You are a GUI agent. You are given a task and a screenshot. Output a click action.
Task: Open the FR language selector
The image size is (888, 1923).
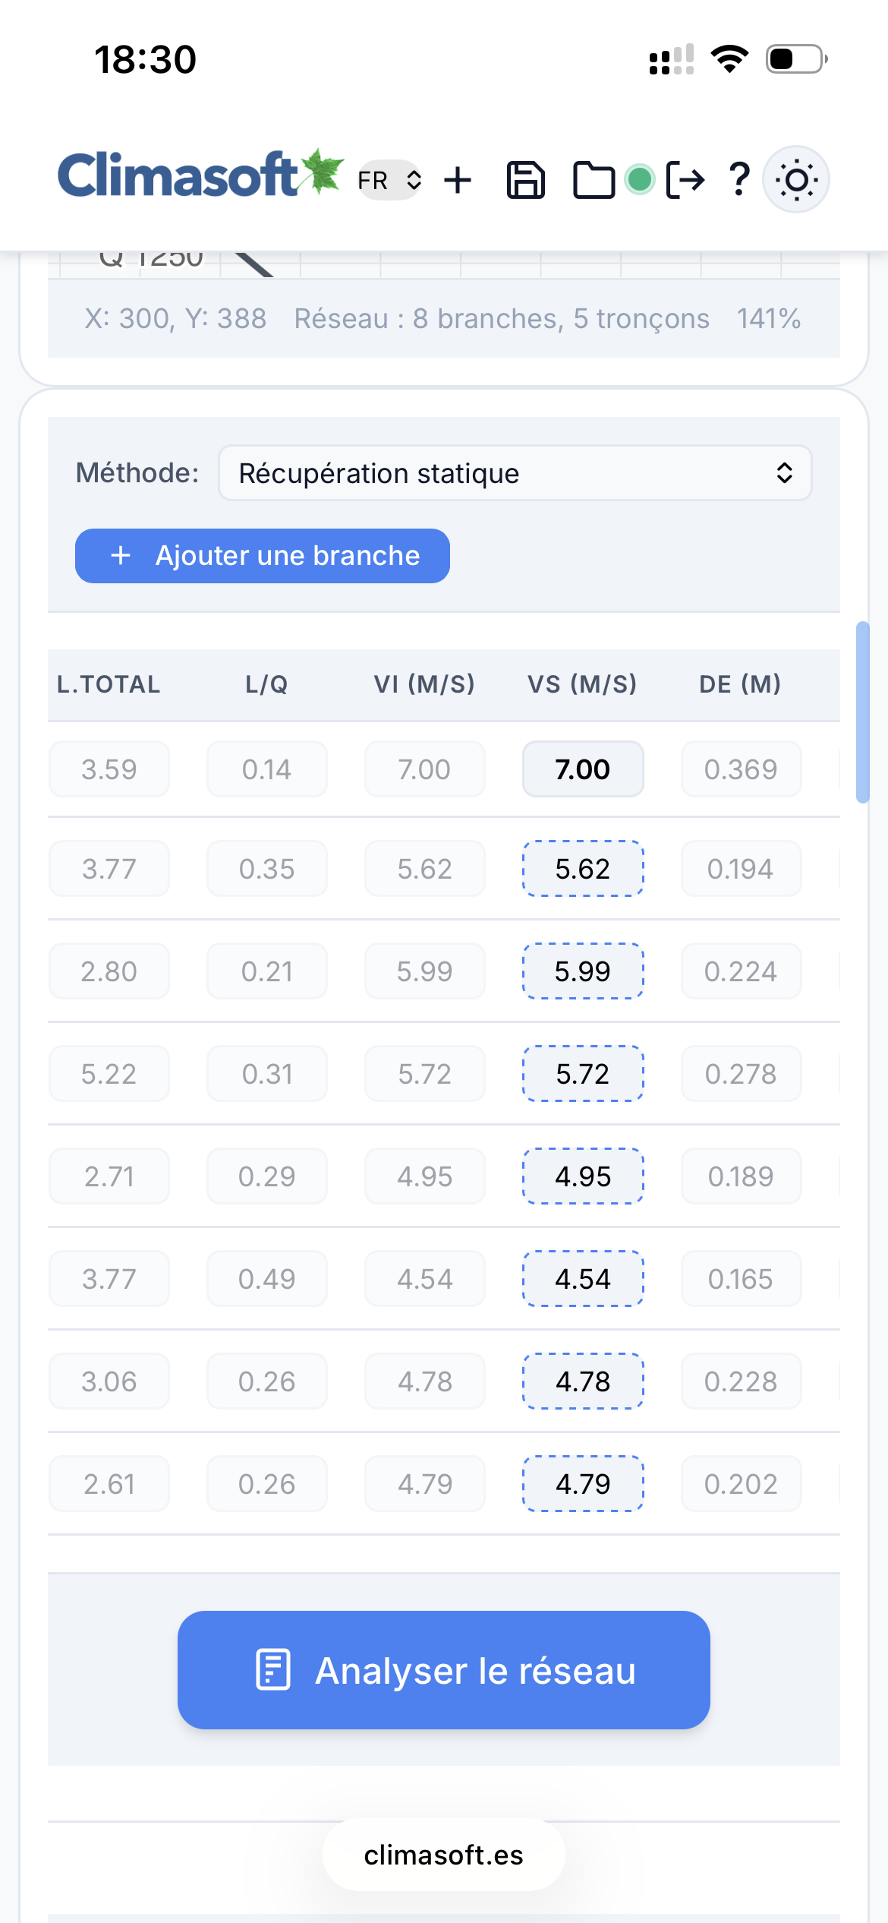390,181
